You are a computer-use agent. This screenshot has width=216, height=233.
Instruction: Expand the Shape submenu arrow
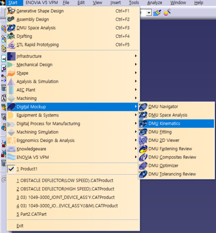pyautogui.click(x=136, y=73)
